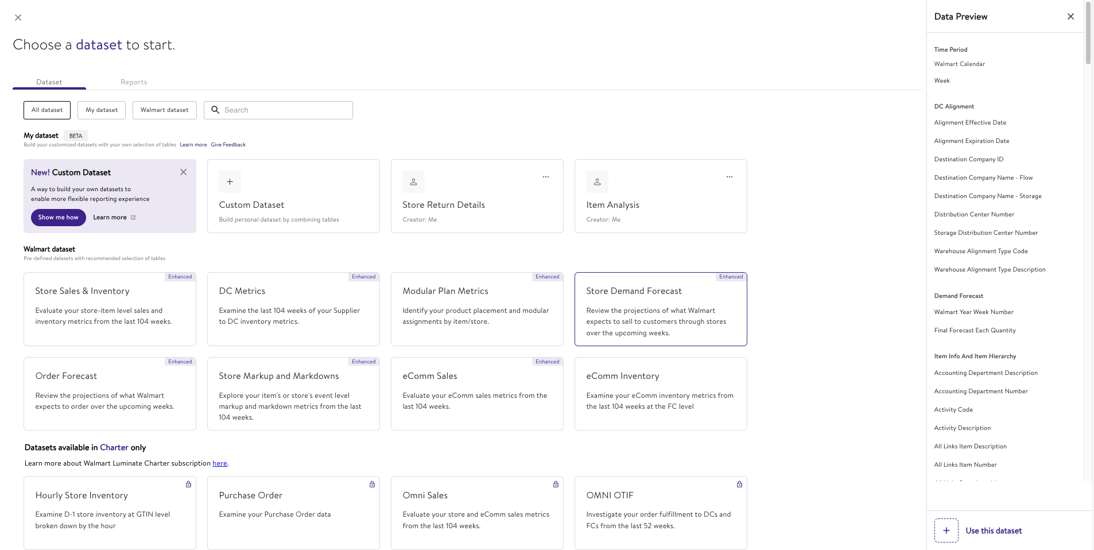The height and width of the screenshot is (550, 1094).
Task: Filter by My dataset
Action: click(102, 110)
